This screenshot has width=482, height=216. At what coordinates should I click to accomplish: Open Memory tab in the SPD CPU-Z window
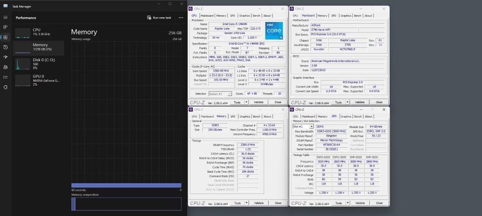pos(323,117)
